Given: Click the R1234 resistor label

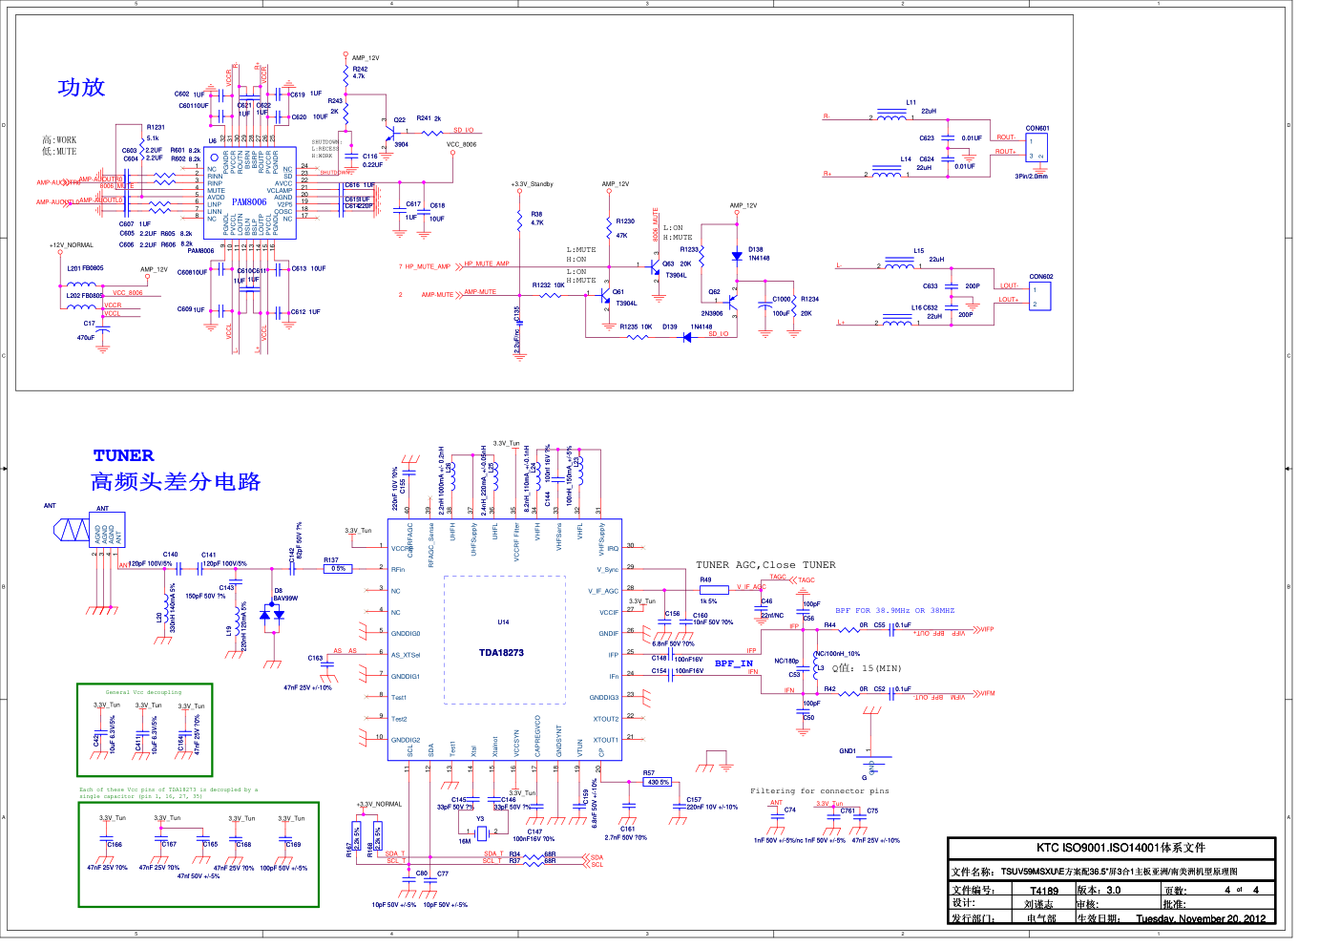Looking at the screenshot, I should (809, 299).
